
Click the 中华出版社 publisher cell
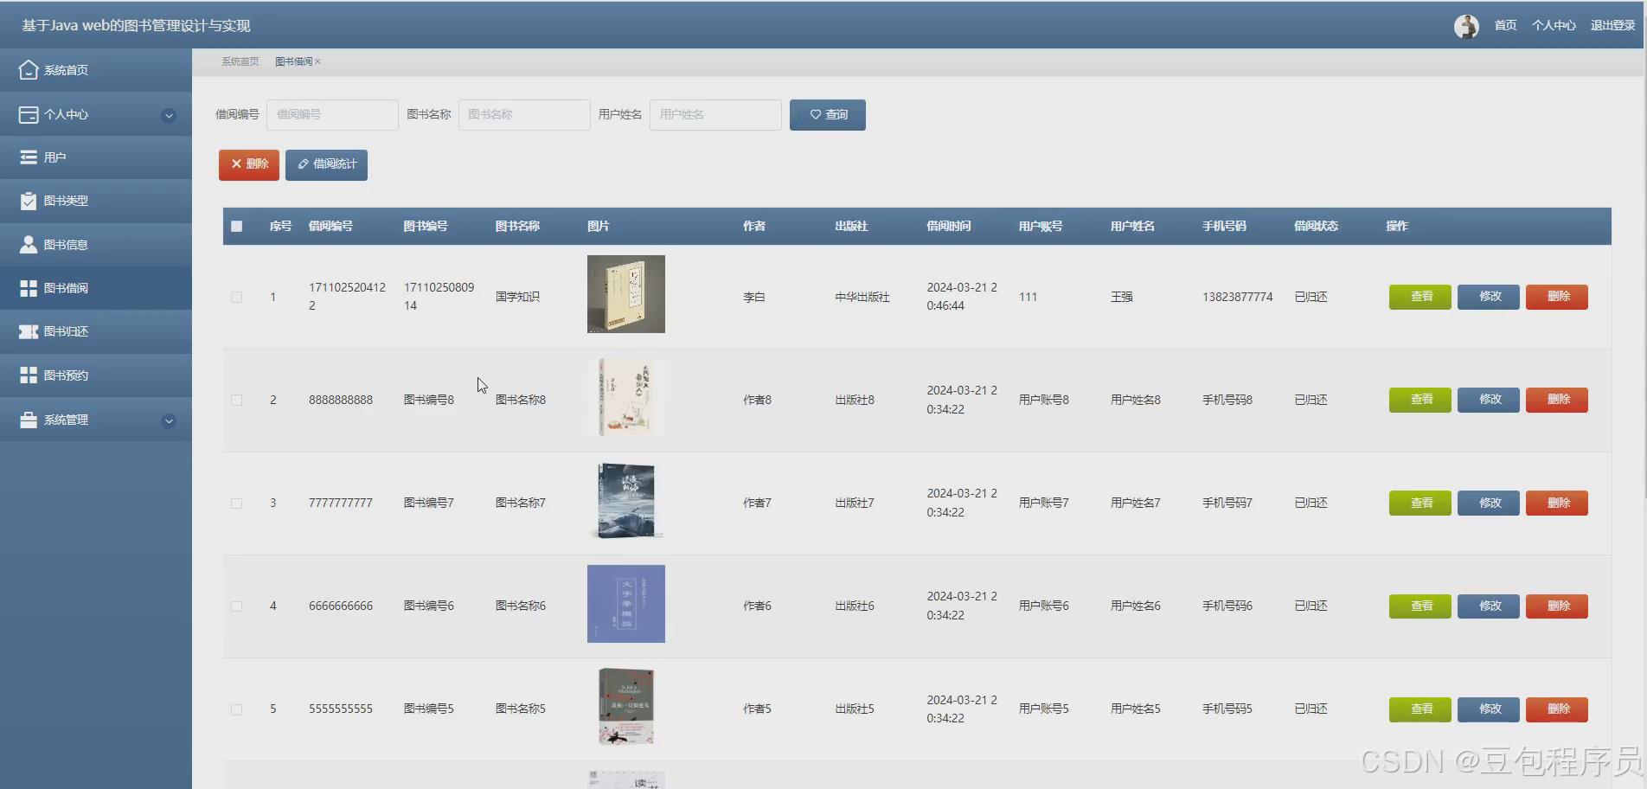click(x=862, y=297)
